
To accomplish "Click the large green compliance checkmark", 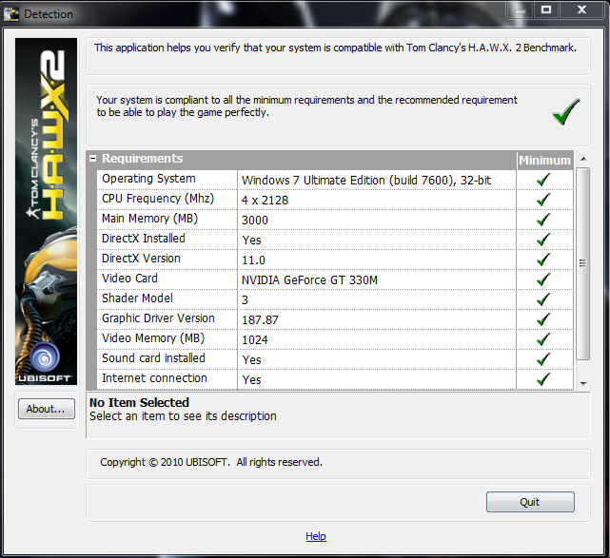I will pyautogui.click(x=565, y=112).
